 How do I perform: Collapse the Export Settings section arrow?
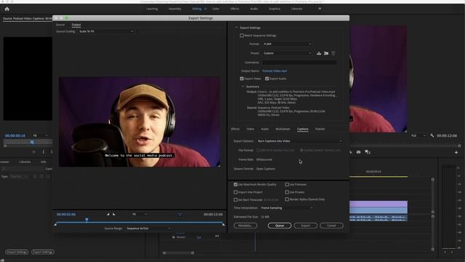point(237,28)
